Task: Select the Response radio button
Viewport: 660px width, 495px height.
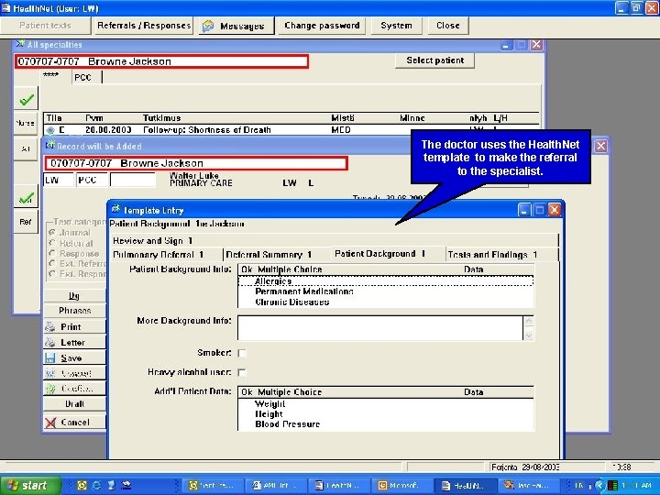Action: click(x=52, y=253)
